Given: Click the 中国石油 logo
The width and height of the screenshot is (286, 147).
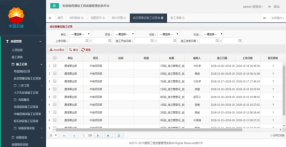Looking at the screenshot, I should pyautogui.click(x=16, y=18).
